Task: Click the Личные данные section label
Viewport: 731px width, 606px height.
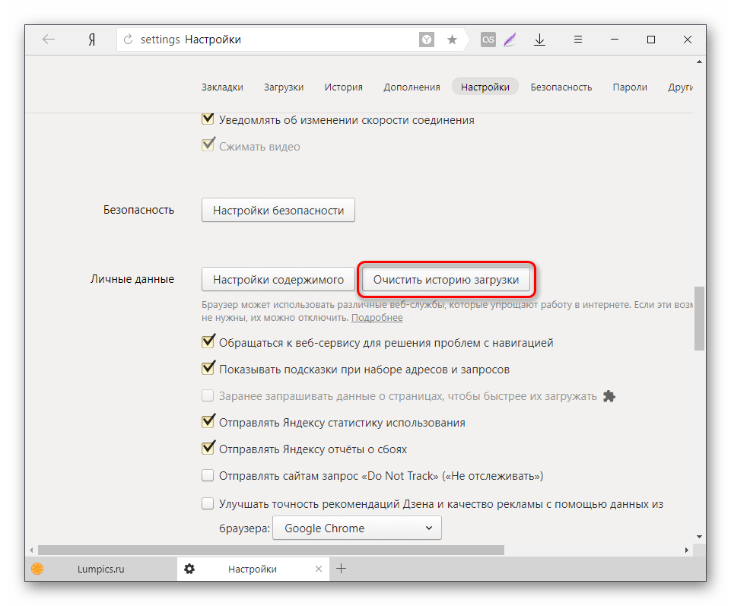Action: tap(132, 279)
